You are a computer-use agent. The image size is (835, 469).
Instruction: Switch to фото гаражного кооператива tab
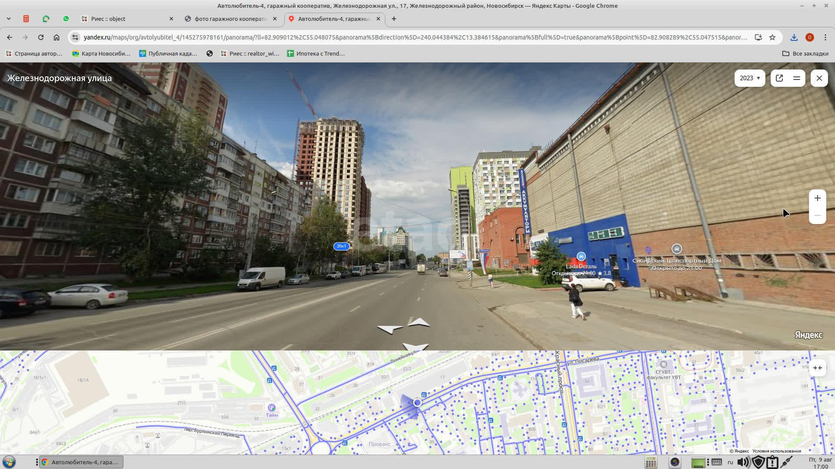230,19
